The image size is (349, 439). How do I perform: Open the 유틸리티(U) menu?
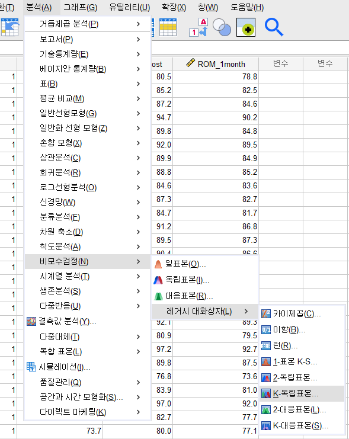[x=130, y=7]
